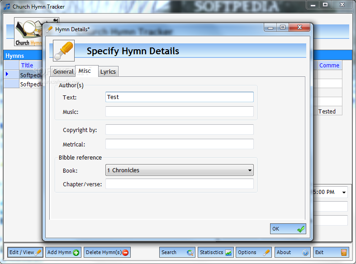Click the screwdriver icon on Options button

point(266,253)
